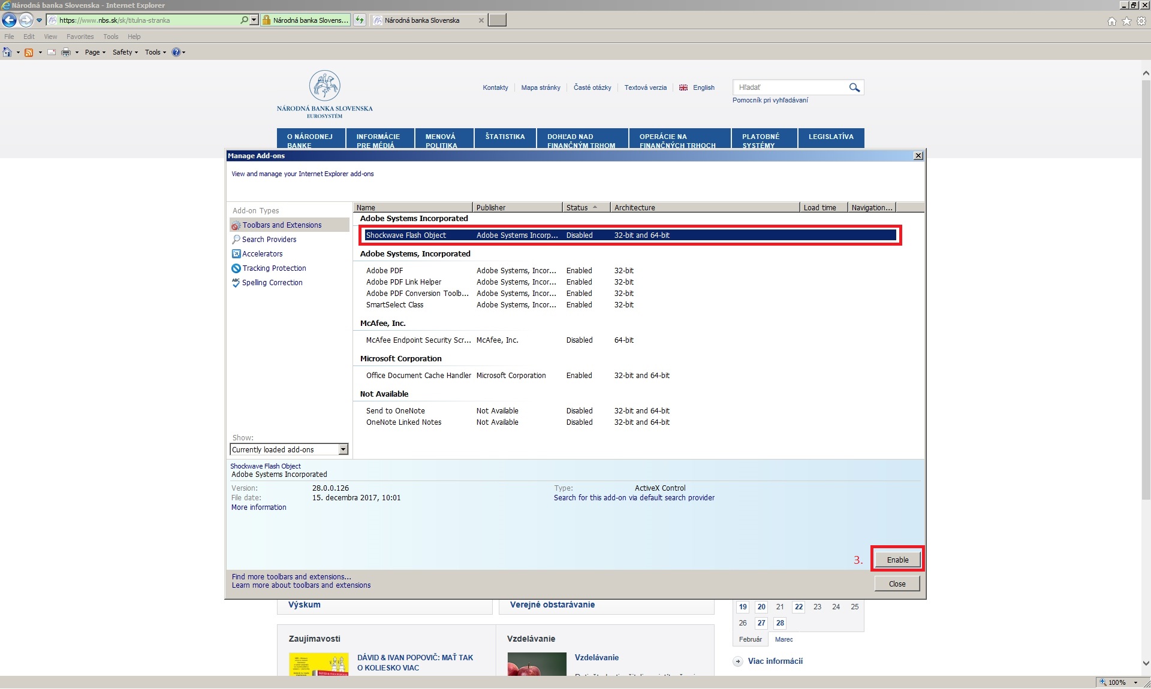1151x689 pixels.
Task: Open Find more toolbars and extensions link
Action: 291,576
